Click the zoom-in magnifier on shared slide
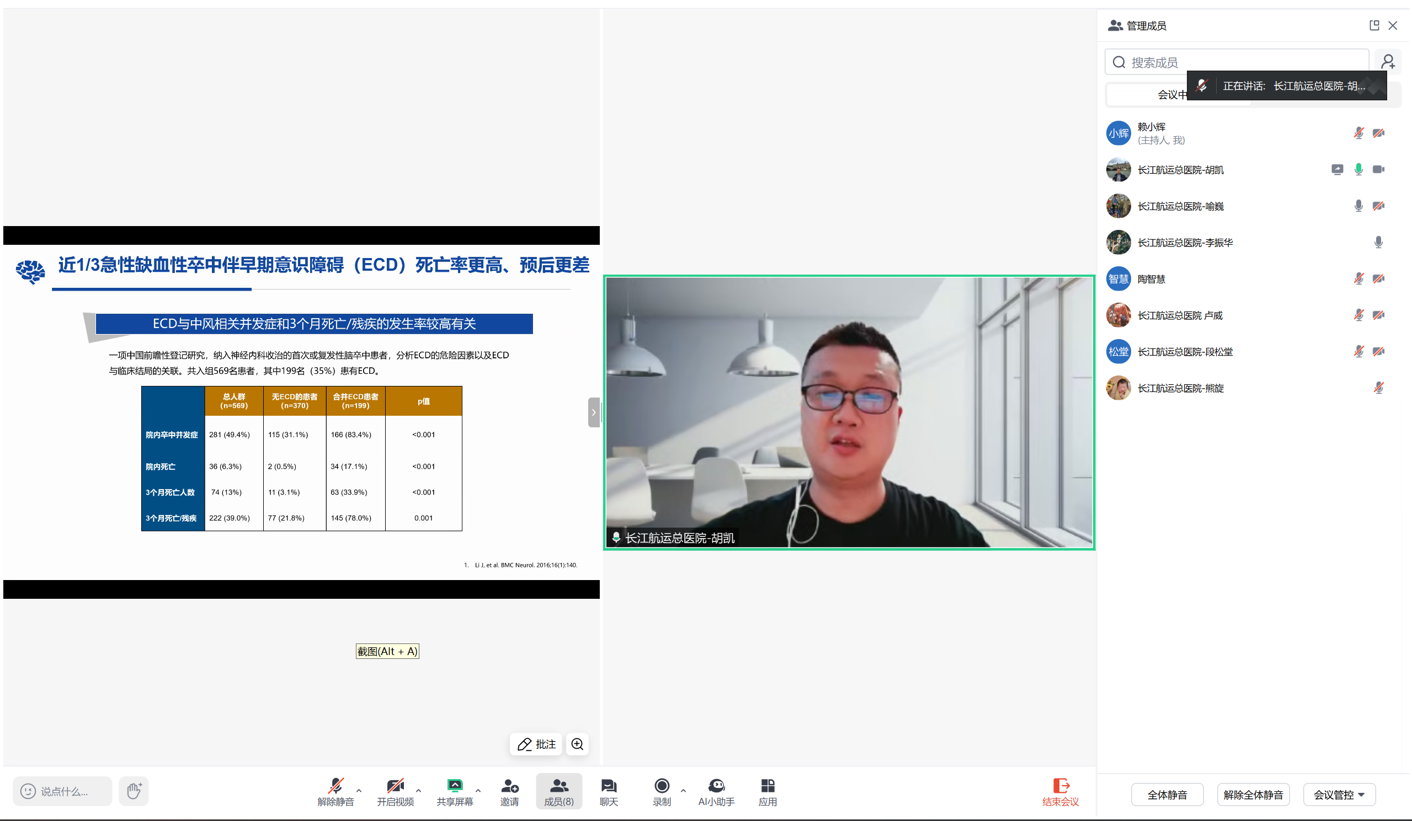 pos(577,744)
